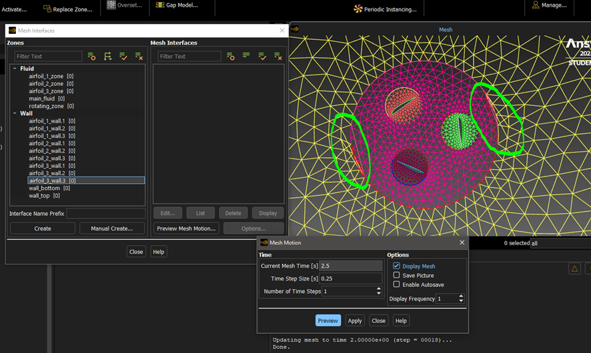Enable Save Picture checkbox
This screenshot has height=353, width=591.
[x=396, y=275]
